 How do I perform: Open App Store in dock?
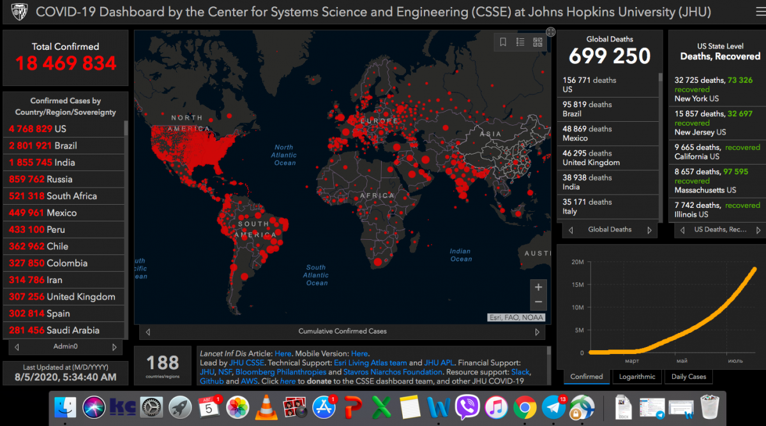pyautogui.click(x=324, y=407)
